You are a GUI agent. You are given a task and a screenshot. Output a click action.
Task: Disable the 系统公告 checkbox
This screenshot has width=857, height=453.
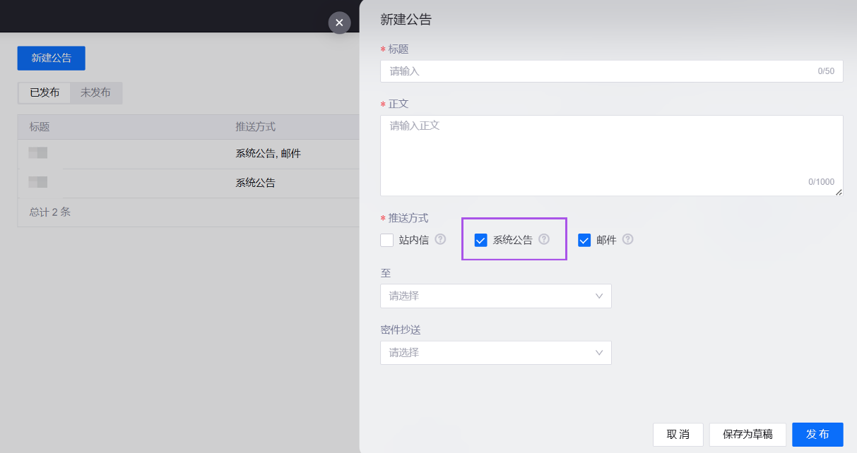coord(480,240)
